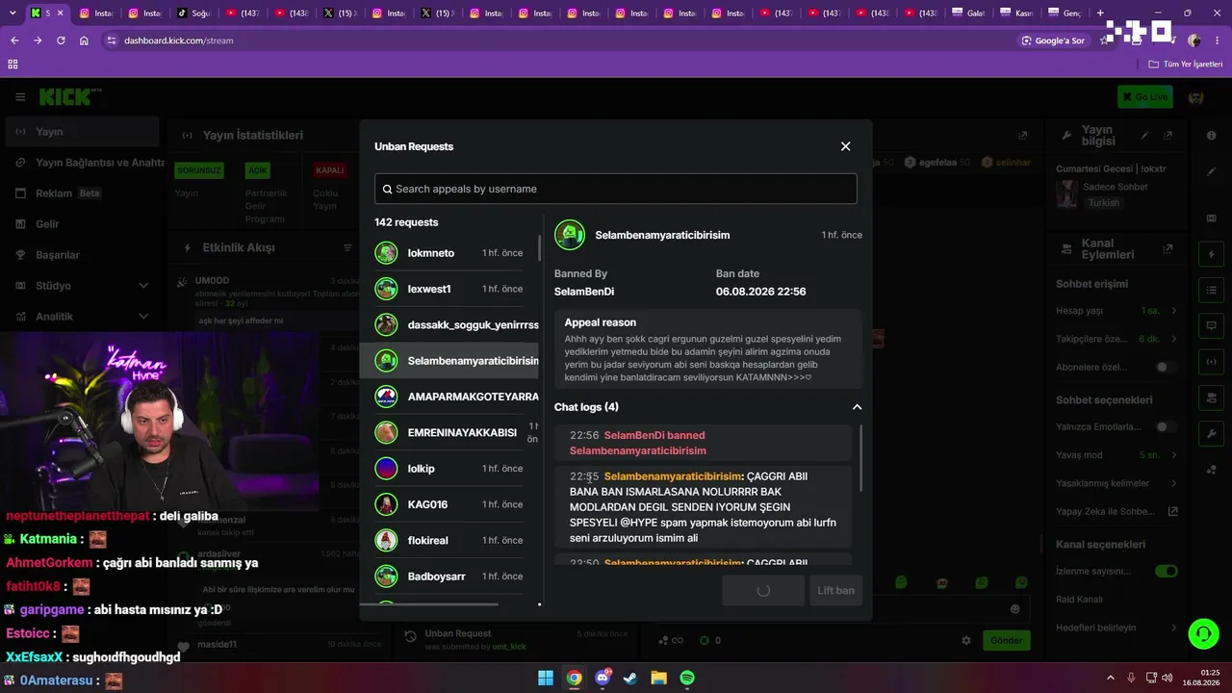The image size is (1232, 693).
Task: Toggle the Yalnızca Emotlarla switch
Action: click(1166, 426)
